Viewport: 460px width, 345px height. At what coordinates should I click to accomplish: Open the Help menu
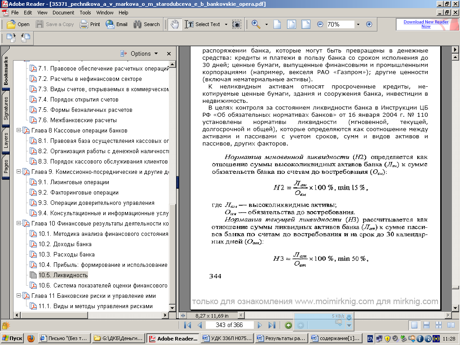pos(123,13)
